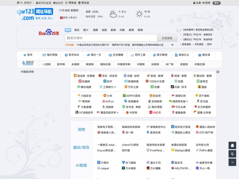Click the notification bell on the right sidebar
This screenshot has height=179, width=239.
click(233, 145)
